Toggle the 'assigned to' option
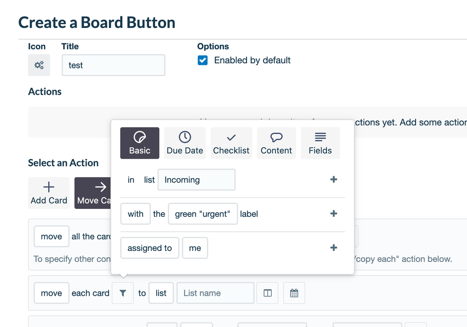 pos(150,248)
